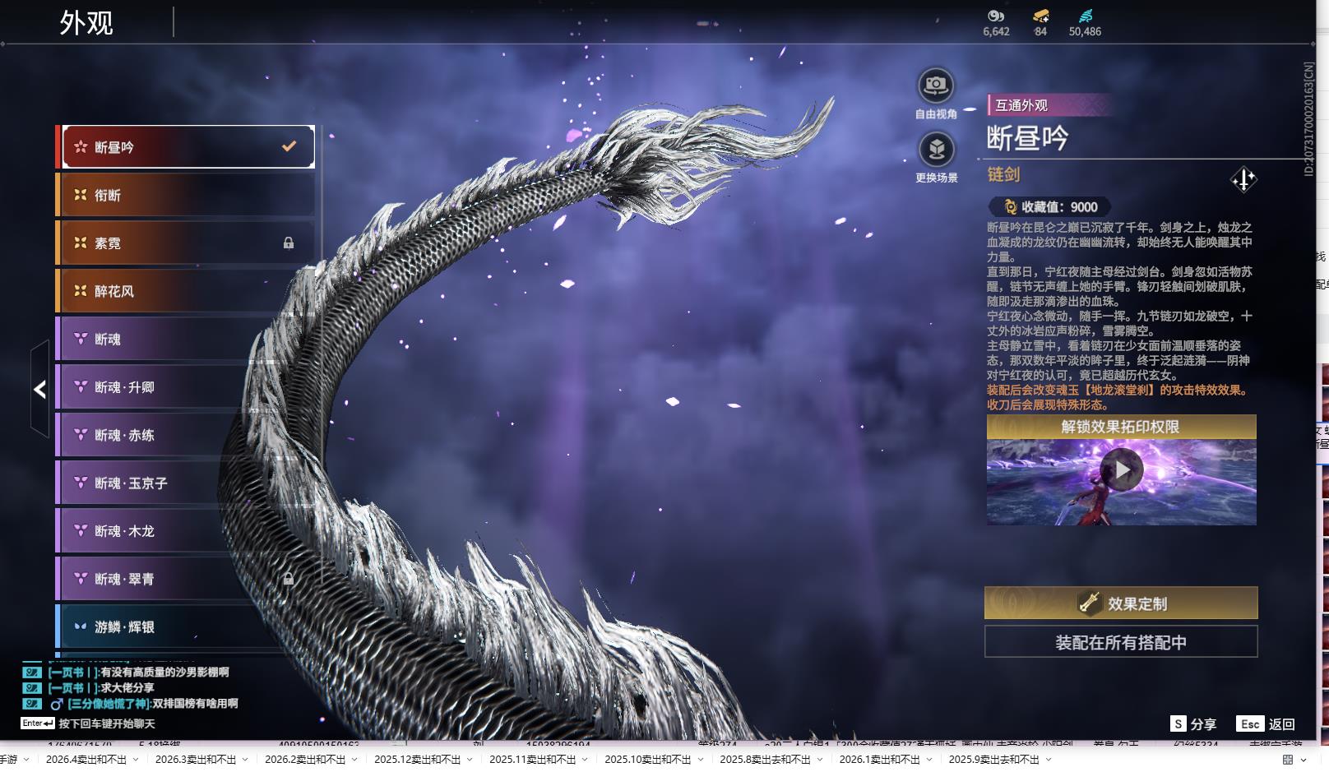Click the 自由视角 free camera icon

coord(935,86)
